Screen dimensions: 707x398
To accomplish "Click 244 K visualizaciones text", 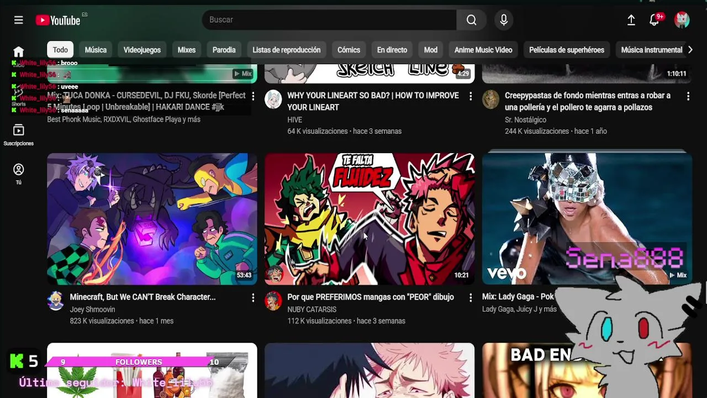I will [537, 132].
